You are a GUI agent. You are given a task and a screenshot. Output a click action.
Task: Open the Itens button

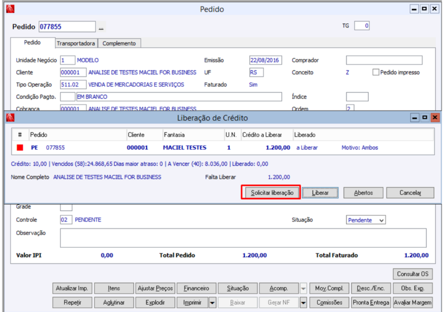click(114, 288)
